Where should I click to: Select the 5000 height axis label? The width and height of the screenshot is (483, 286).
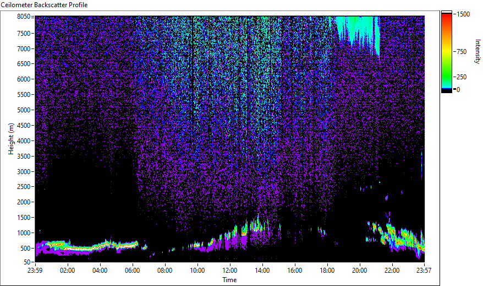[x=24, y=110]
